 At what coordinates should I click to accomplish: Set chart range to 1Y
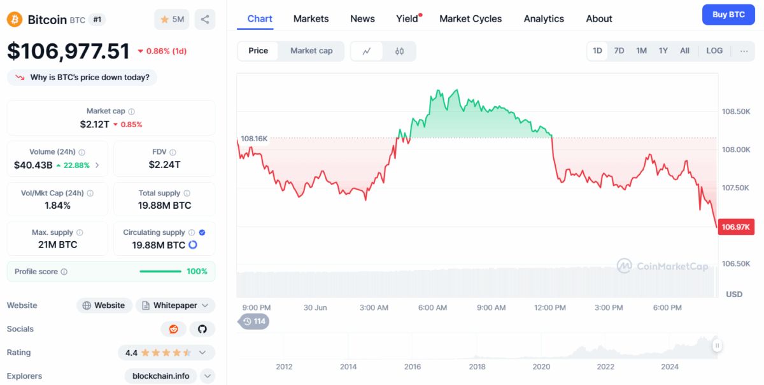663,51
